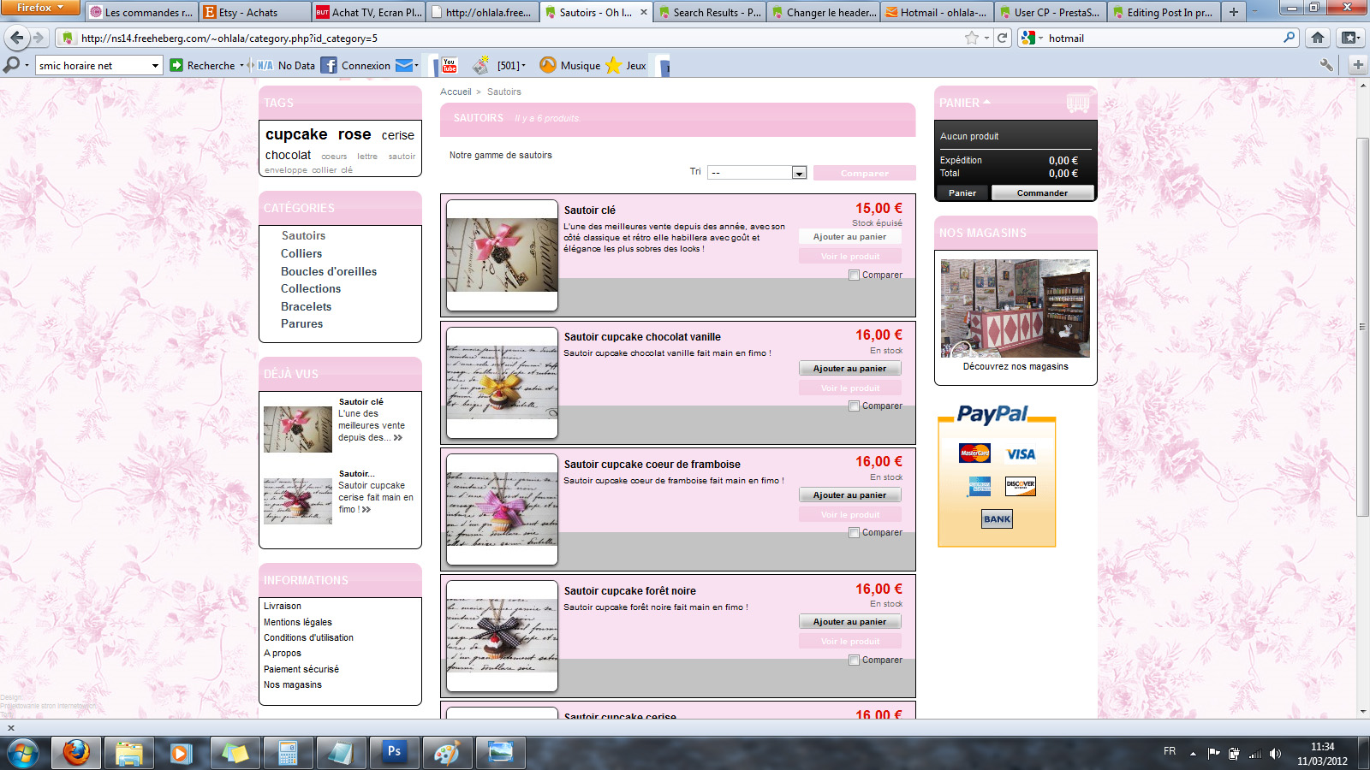Open Calculator from the taskbar
The image size is (1370, 770).
click(x=288, y=752)
